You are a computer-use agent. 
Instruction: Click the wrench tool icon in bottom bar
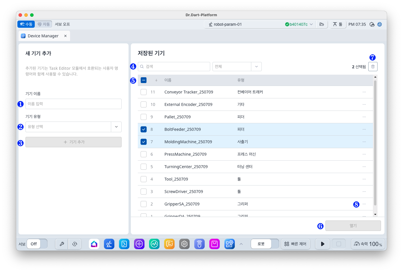pyautogui.click(x=62, y=244)
